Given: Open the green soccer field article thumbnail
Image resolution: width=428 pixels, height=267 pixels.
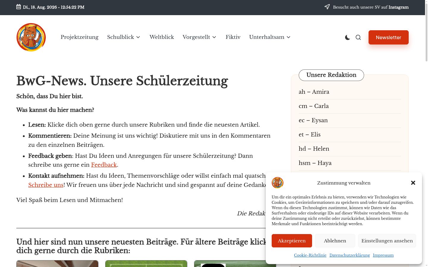Looking at the screenshot, I should (x=146, y=263).
